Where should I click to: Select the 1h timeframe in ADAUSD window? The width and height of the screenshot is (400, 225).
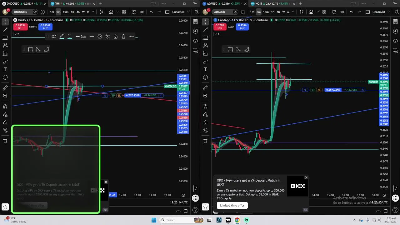click(x=272, y=12)
